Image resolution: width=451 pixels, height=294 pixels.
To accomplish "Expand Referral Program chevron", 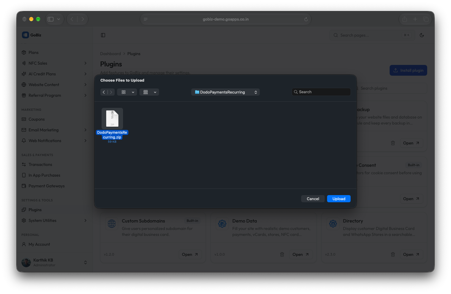I will (85, 95).
